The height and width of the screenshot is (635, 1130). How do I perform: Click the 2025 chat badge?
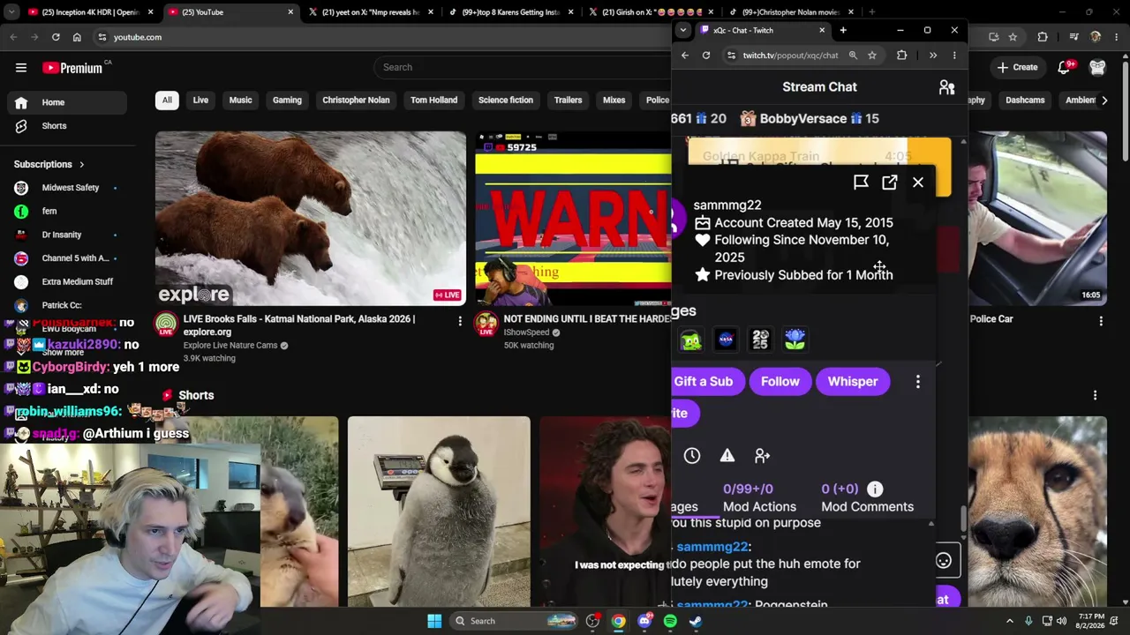(760, 340)
